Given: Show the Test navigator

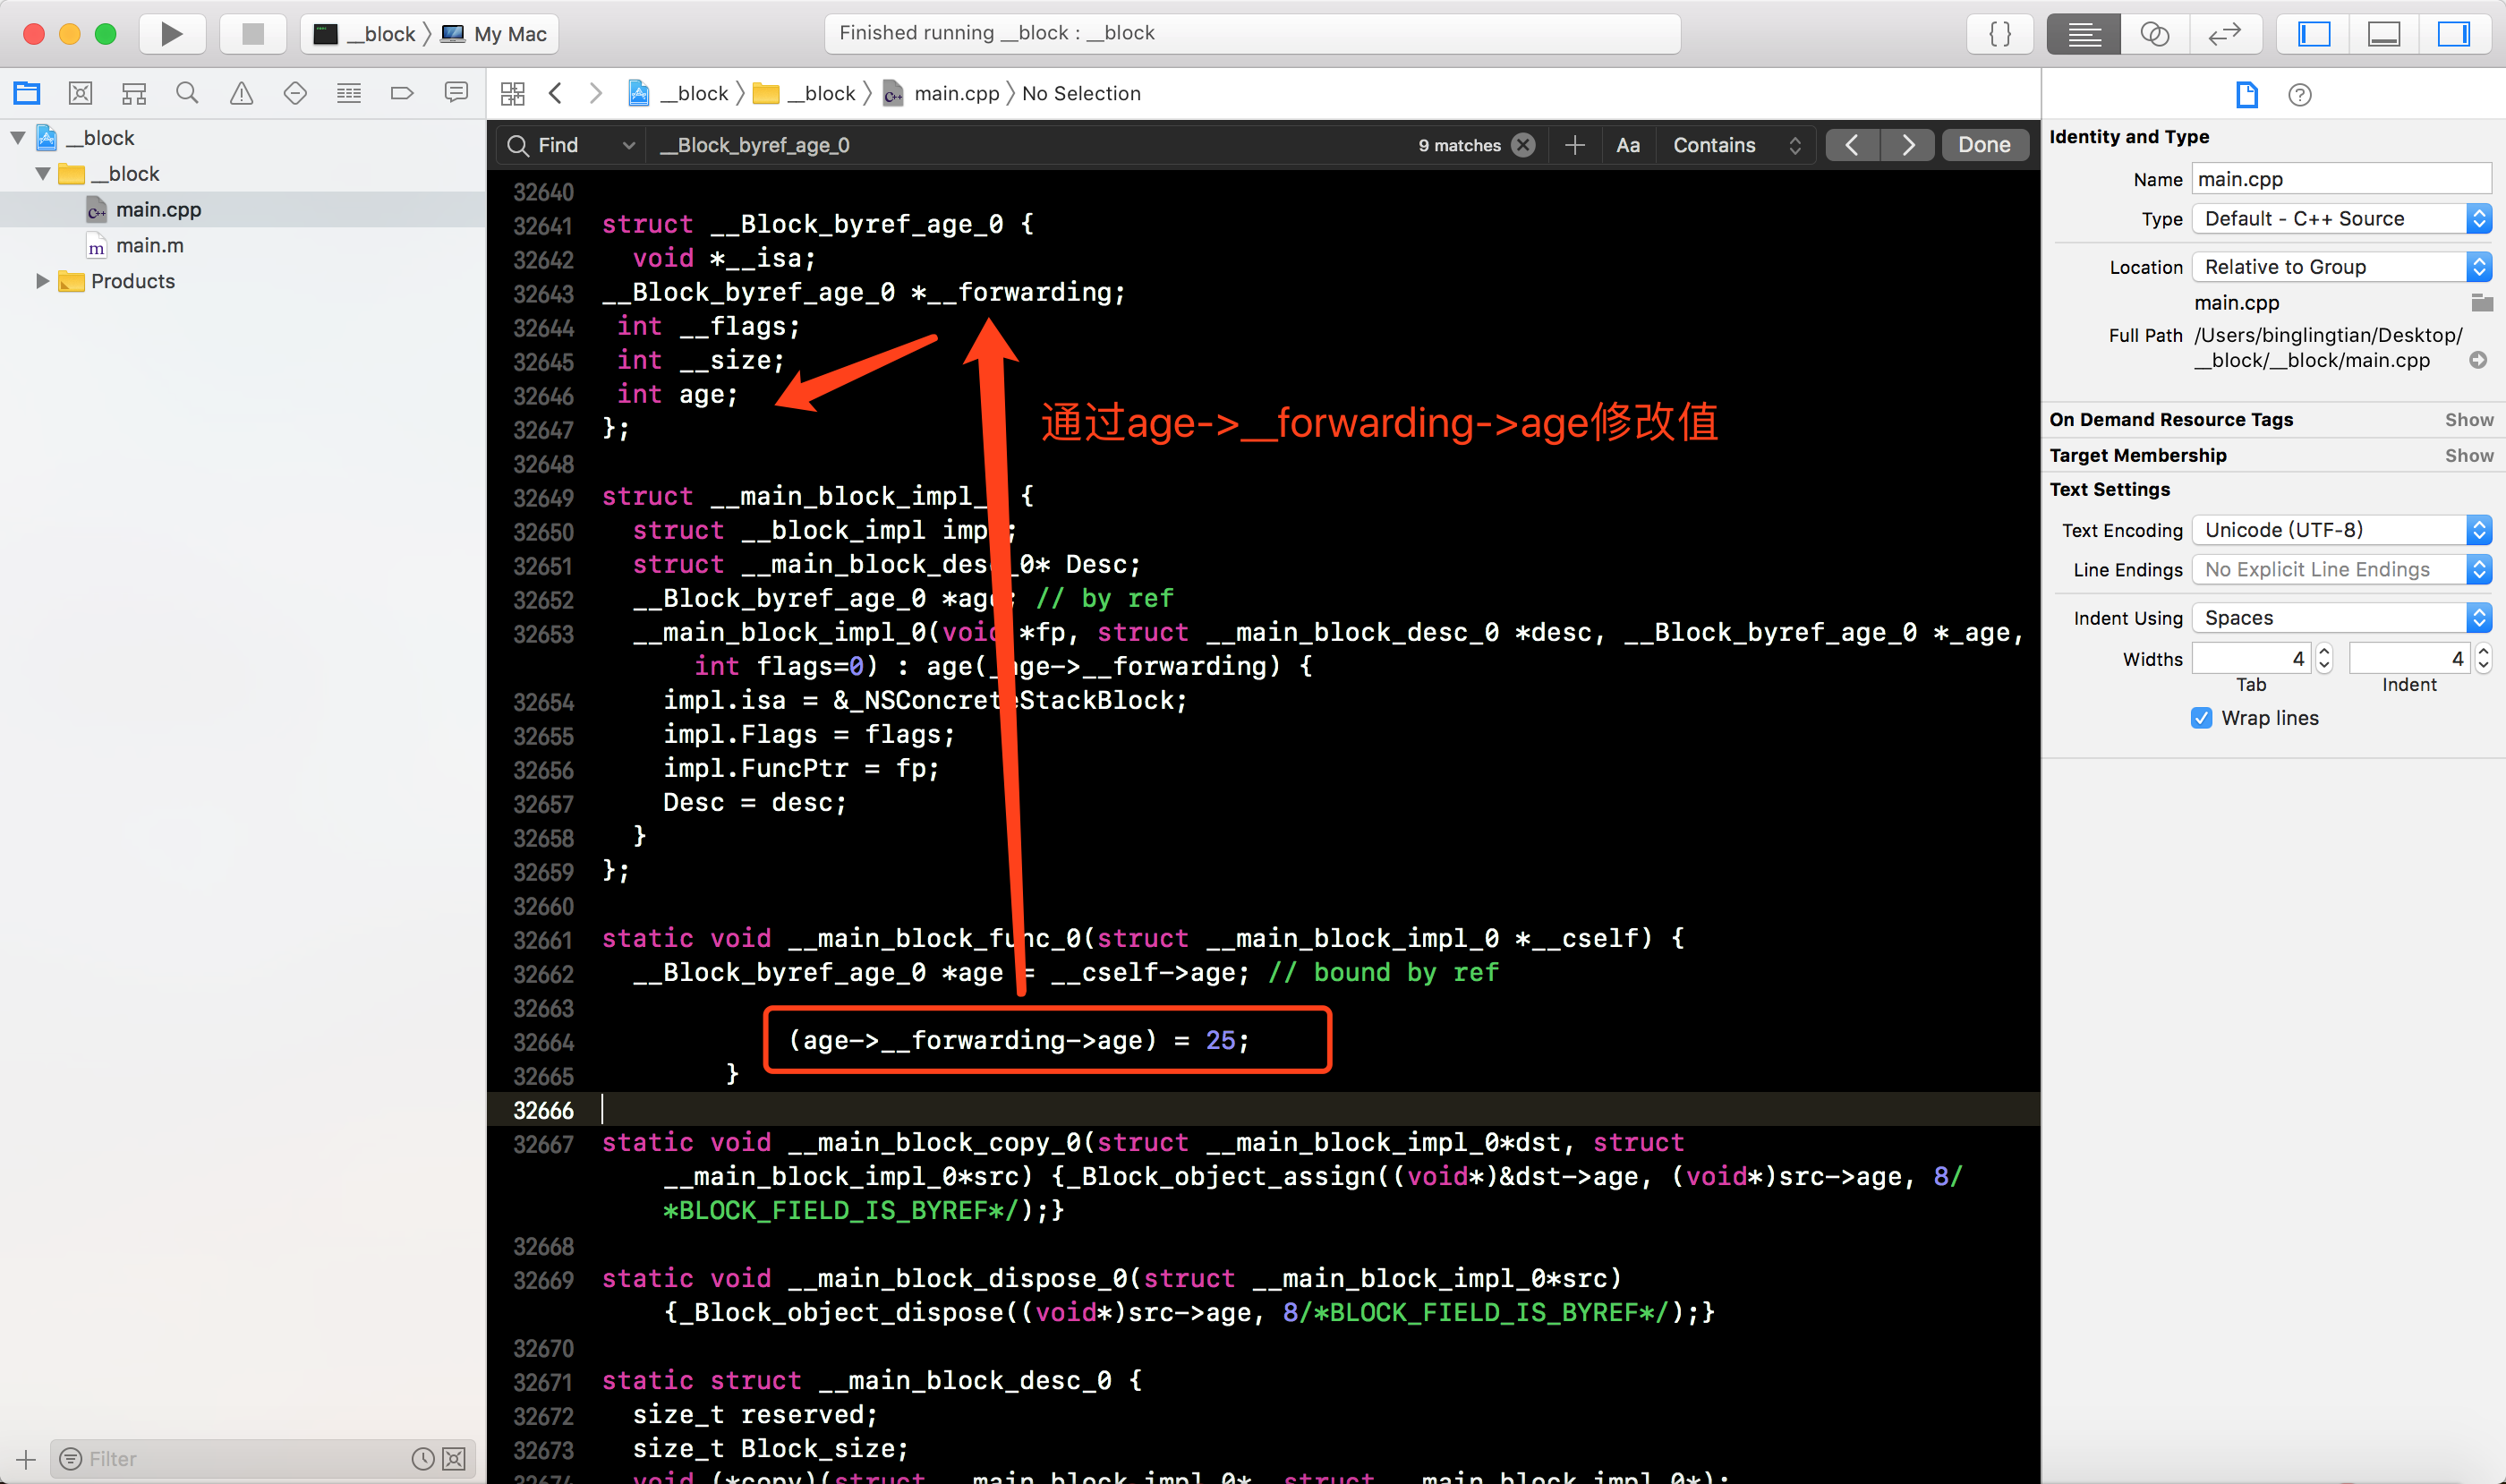Looking at the screenshot, I should 295,93.
